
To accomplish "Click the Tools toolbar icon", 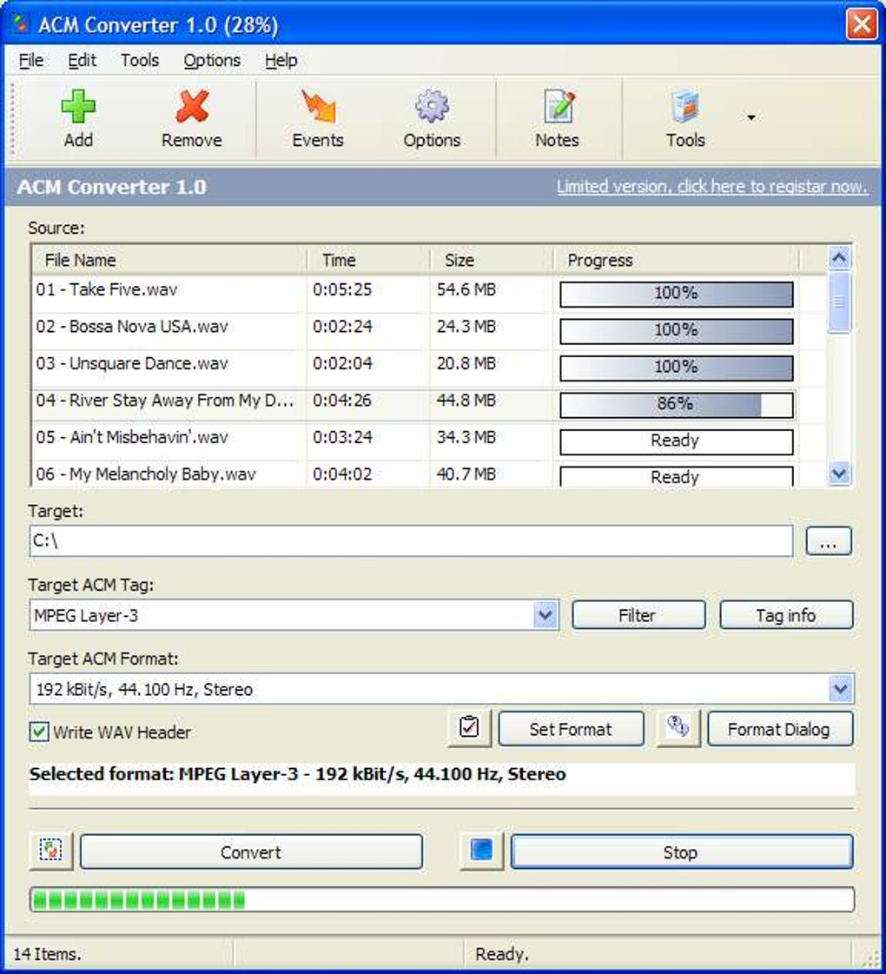I will coord(685,113).
